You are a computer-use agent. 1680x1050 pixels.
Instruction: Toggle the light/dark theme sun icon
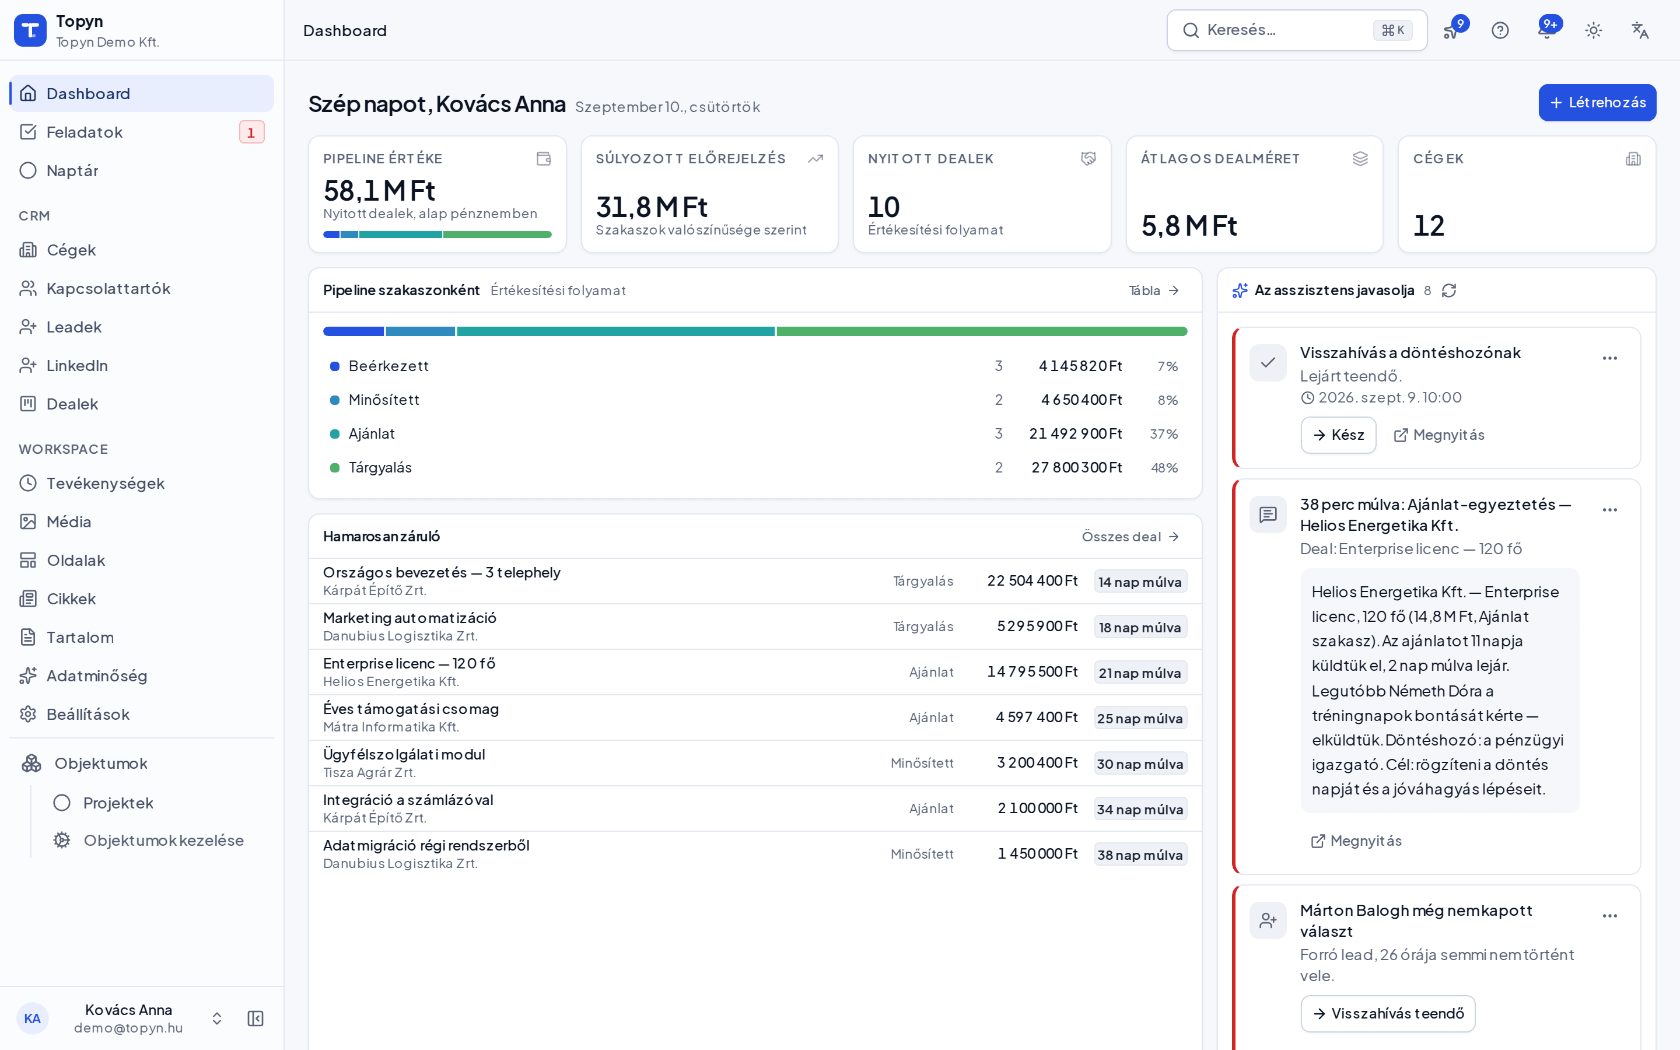tap(1594, 30)
